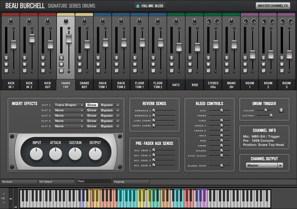Image resolution: width=297 pixels, height=209 pixels.
Task: Solo the Drum Trigger
Action: pyautogui.click(x=281, y=110)
